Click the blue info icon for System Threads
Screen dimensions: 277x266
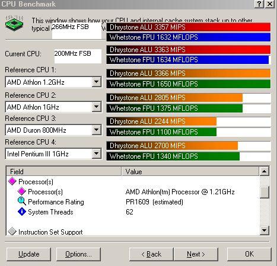[22, 211]
